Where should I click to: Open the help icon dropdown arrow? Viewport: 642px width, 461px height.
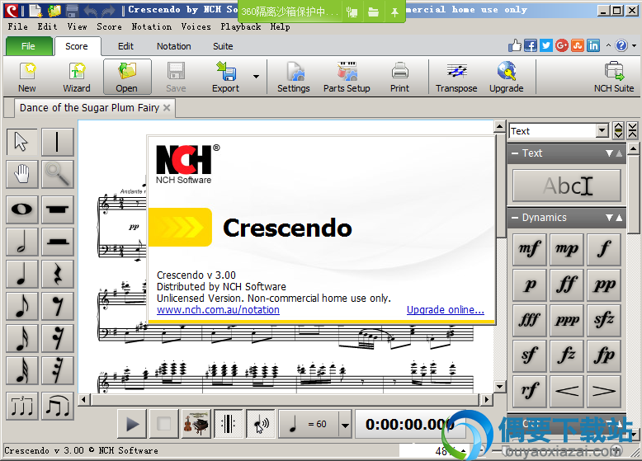pos(635,46)
